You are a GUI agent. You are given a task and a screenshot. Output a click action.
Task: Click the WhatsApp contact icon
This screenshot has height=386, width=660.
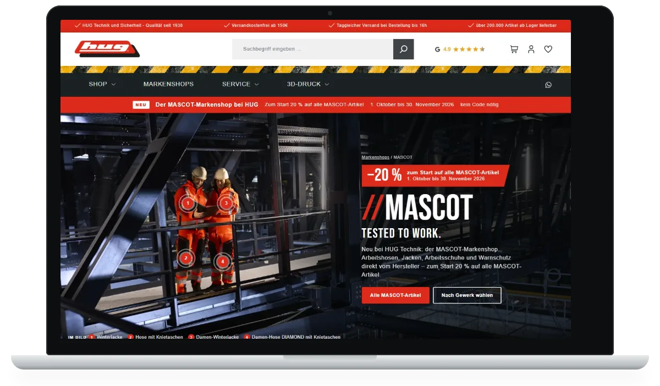pyautogui.click(x=548, y=85)
